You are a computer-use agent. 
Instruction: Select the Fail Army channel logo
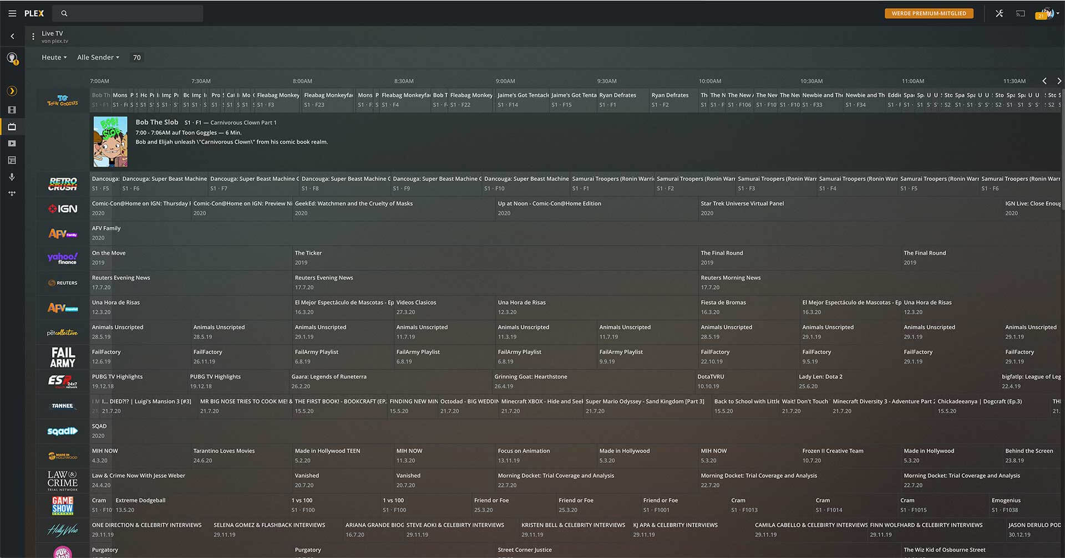[x=63, y=357]
